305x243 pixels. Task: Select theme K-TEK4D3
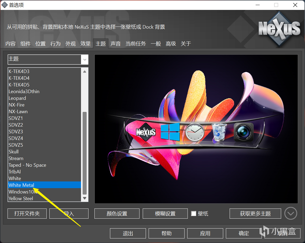pyautogui.click(x=44, y=71)
